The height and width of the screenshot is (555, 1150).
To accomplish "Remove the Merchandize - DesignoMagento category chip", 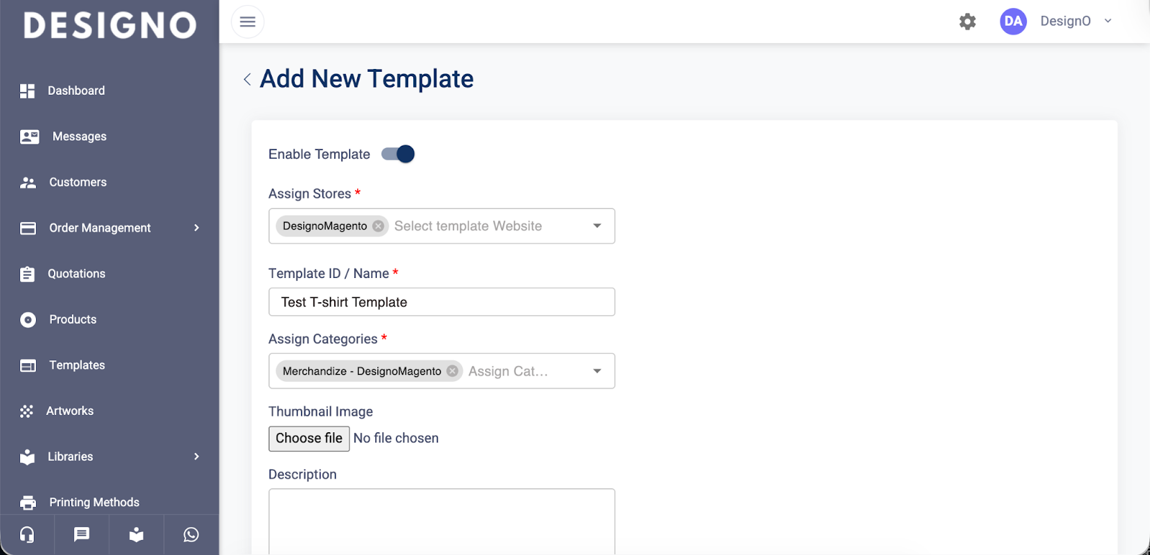I will click(x=452, y=371).
